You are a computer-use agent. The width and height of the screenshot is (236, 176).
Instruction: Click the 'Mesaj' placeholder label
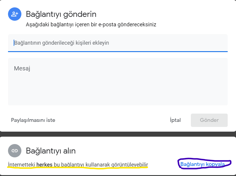pos(22,68)
